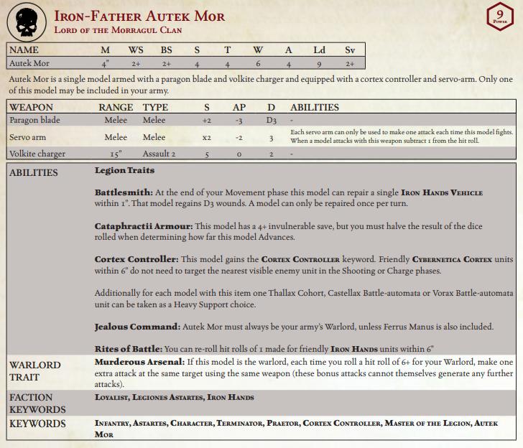Click the movement value 4"

tap(105, 63)
